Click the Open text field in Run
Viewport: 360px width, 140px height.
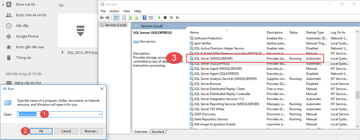click(x=58, y=114)
